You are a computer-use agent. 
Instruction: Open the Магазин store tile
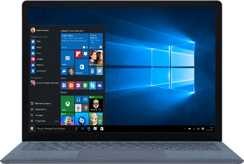tap(82, 67)
